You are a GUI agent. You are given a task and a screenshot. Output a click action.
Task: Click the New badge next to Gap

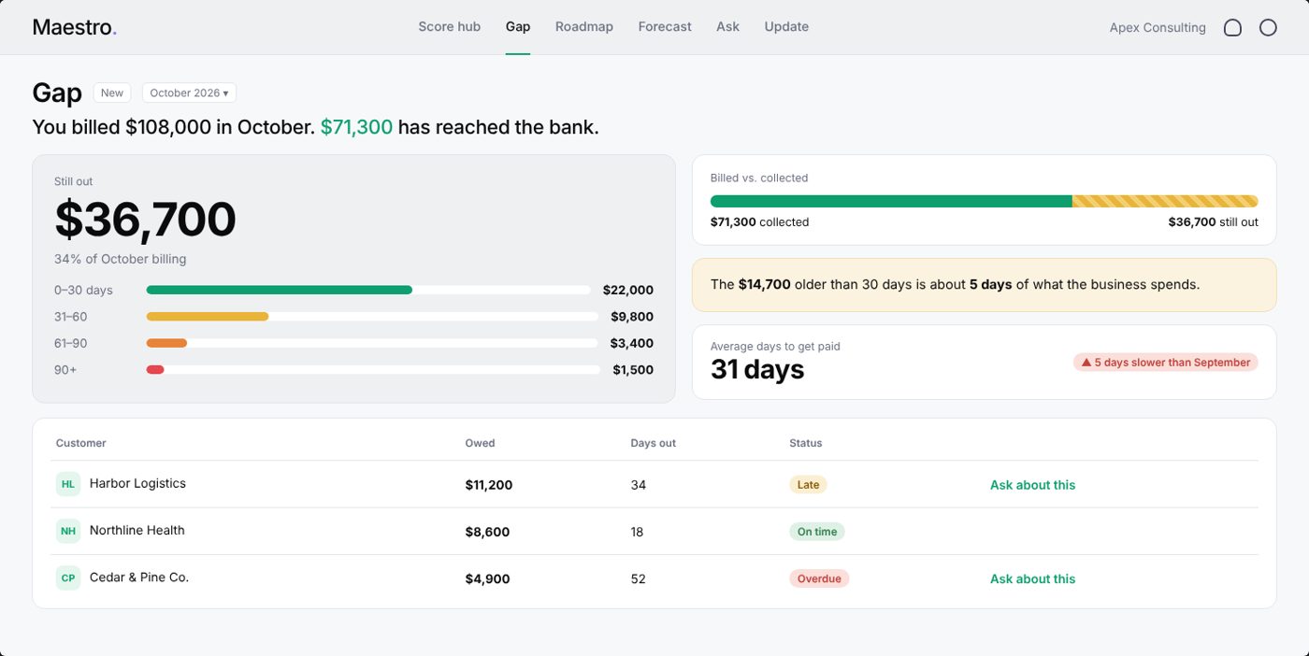[x=112, y=93]
